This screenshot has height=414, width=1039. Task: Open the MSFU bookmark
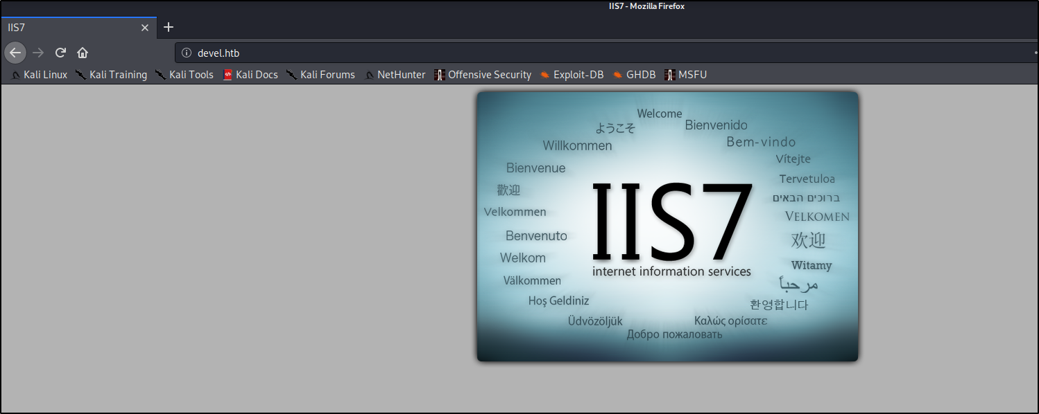(x=686, y=75)
